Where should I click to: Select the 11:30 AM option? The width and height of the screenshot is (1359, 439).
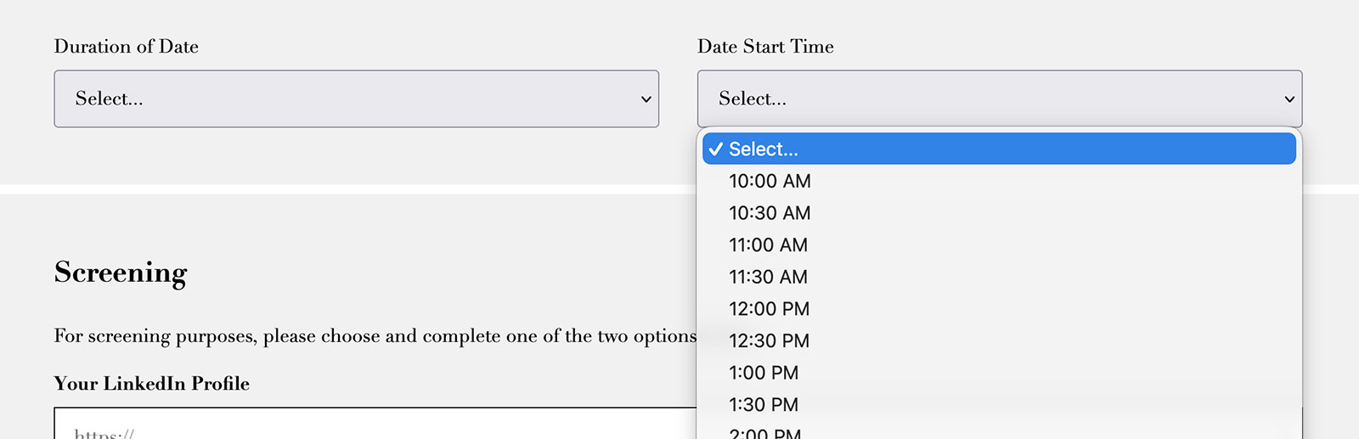click(x=768, y=277)
